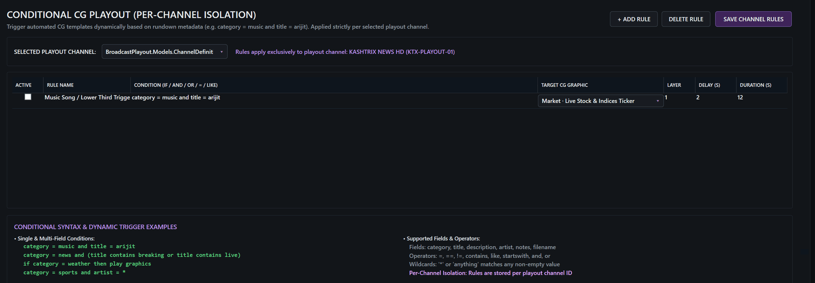Click the 'Trigger automated CG templates' description text

pyautogui.click(x=218, y=27)
